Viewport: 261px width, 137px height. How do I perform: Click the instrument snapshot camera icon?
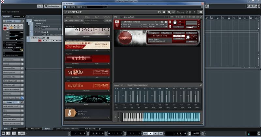pos(161,22)
